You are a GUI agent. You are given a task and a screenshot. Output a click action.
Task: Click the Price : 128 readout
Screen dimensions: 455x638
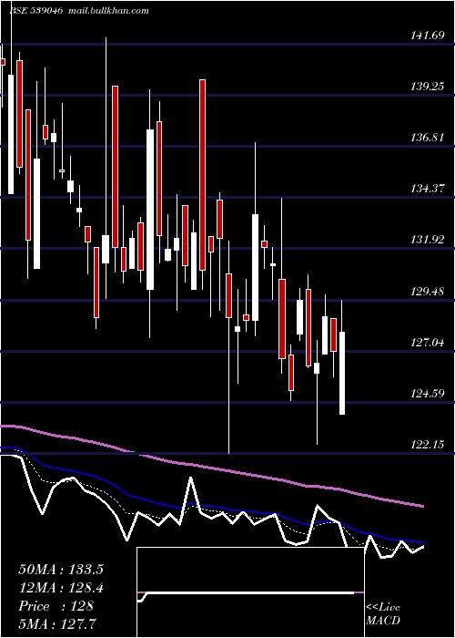click(x=56, y=606)
